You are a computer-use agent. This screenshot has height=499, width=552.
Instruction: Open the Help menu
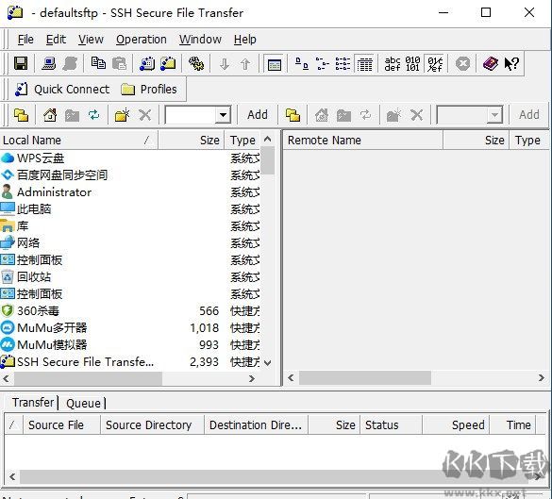pyautogui.click(x=245, y=40)
